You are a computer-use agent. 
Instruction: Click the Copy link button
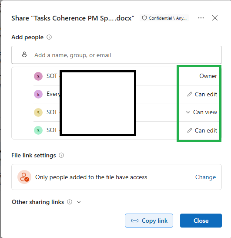coord(149,221)
